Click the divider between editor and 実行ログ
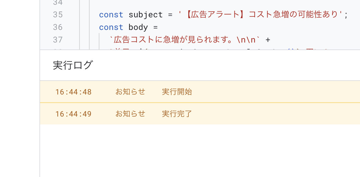 pos(200,50)
